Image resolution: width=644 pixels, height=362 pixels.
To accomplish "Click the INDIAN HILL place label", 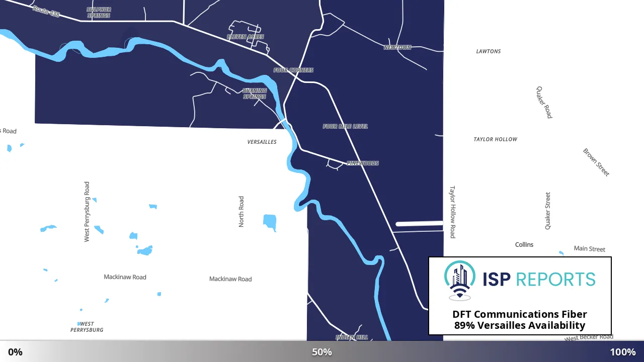I will point(352,337).
